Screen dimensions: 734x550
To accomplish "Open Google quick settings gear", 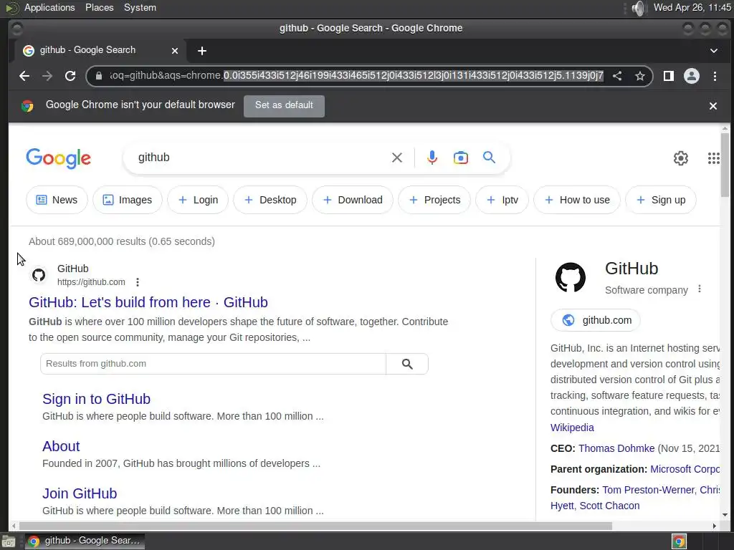I will [681, 158].
